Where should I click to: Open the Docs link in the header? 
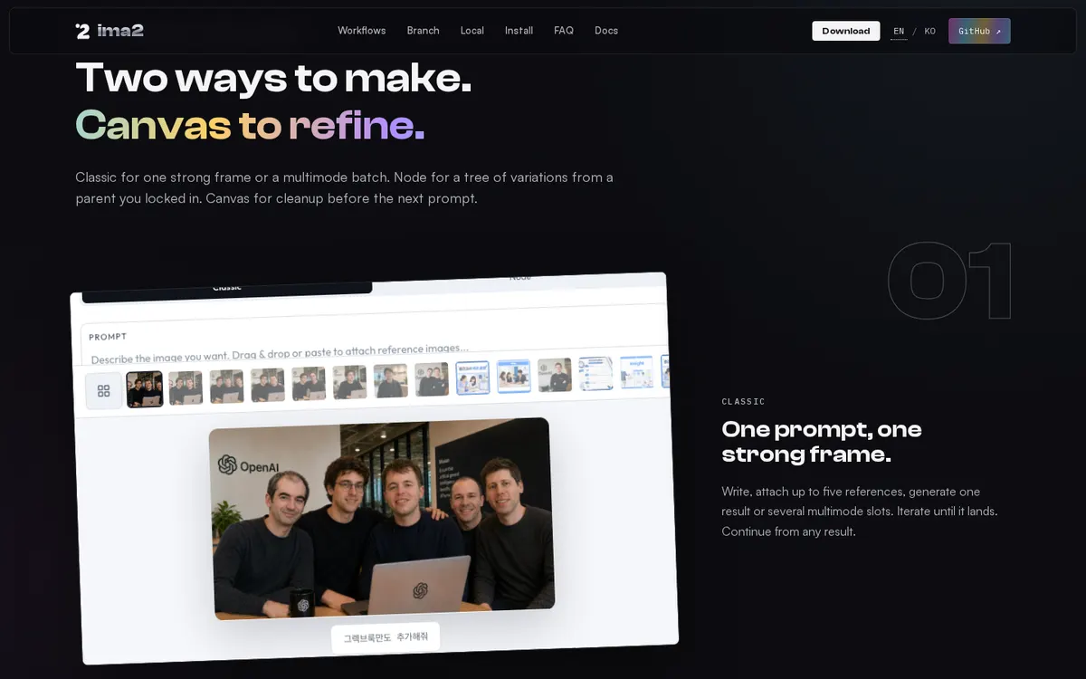606,31
